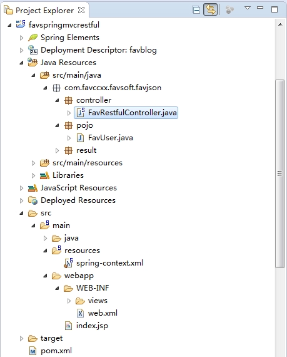This screenshot has height=357, width=287.
Task: Click the webapp folder icon
Action: pyautogui.click(x=56, y=276)
